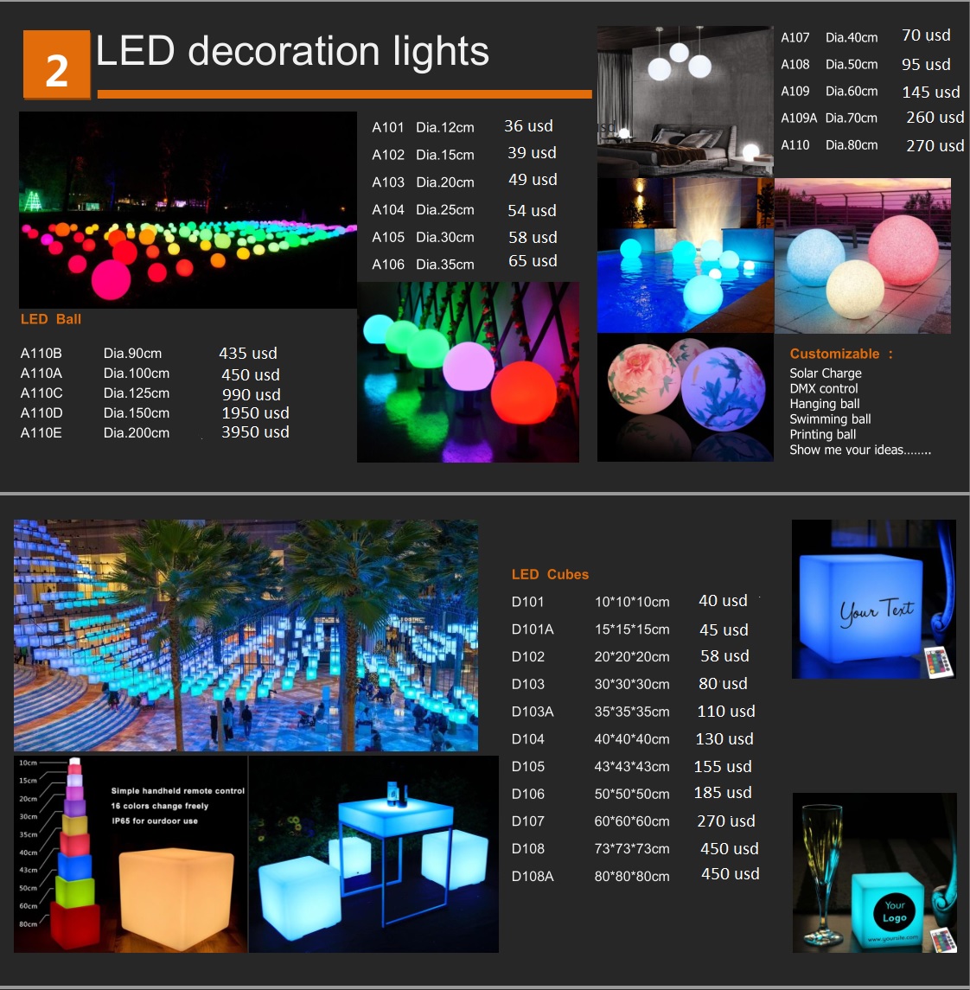970x990 pixels.
Task: Select the A109A product code
Action: click(x=798, y=118)
